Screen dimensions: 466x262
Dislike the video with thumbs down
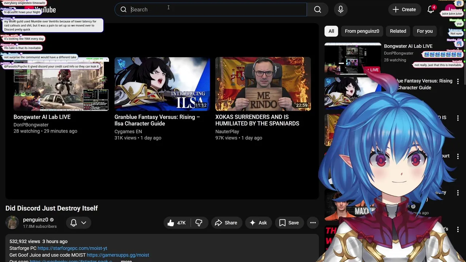point(199,223)
